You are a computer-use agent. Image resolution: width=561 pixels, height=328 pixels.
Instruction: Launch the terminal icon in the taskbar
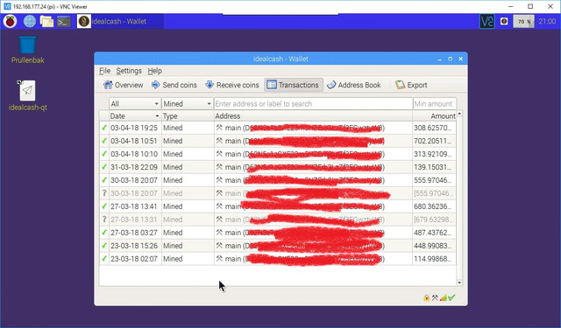pos(64,22)
